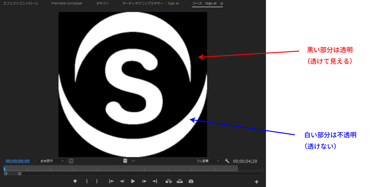Click the Drag Video Only filmstrip icon
Screen dimensions: 375x187
click(125, 161)
